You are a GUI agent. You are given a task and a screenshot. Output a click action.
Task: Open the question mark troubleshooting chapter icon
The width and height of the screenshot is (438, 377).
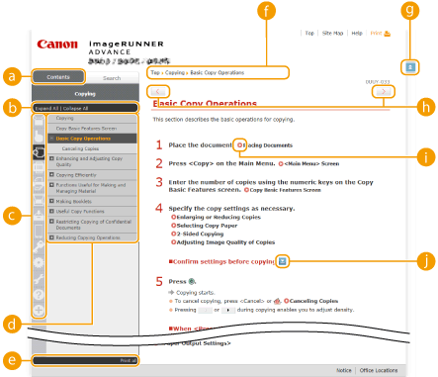(39, 295)
